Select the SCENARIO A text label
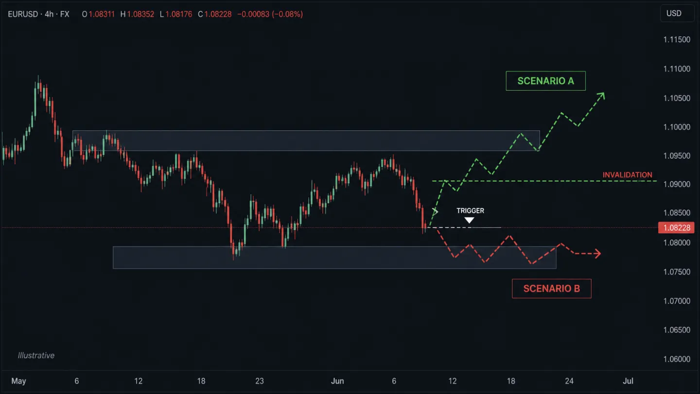700x394 pixels. point(545,81)
